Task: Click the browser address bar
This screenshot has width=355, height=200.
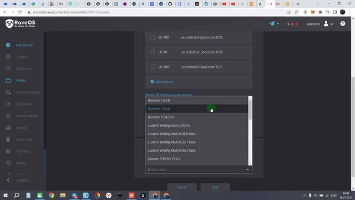Action: (x=156, y=12)
